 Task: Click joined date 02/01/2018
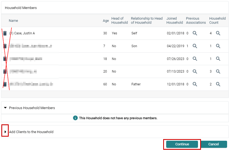tap(175, 33)
